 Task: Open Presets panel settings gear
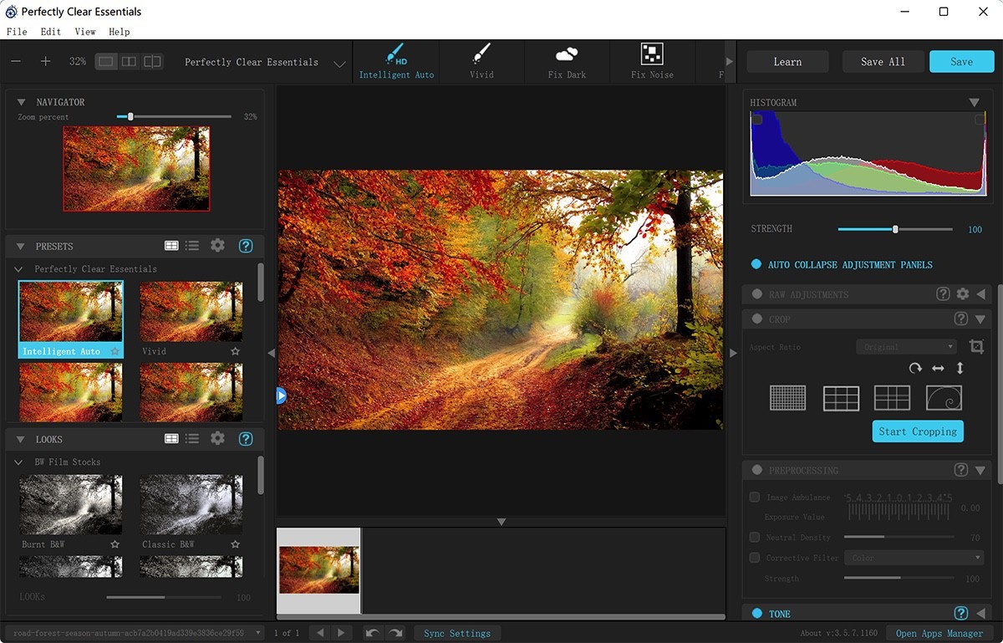[217, 246]
